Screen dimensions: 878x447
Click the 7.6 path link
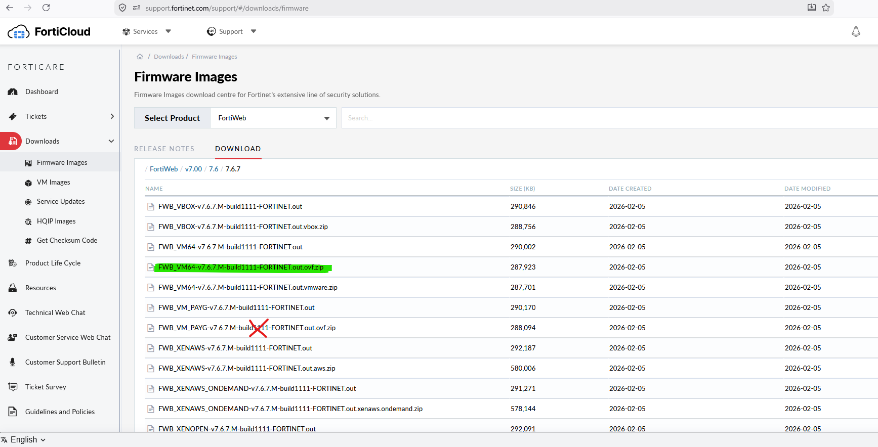click(x=214, y=169)
